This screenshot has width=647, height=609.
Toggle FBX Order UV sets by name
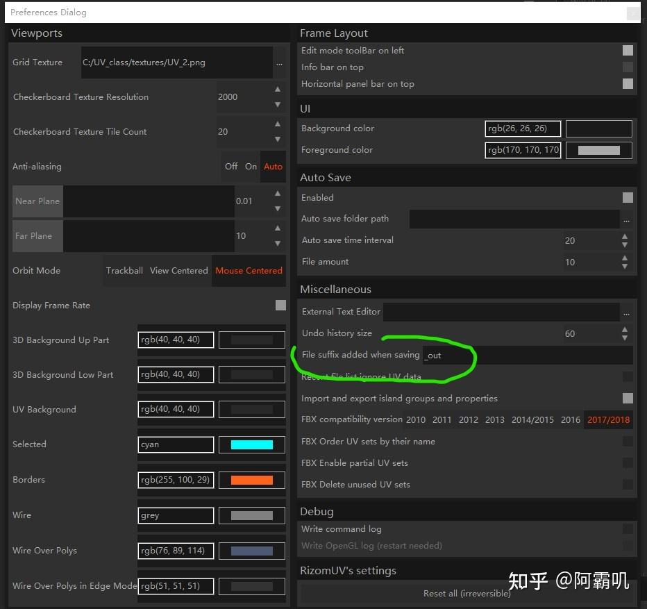628,442
